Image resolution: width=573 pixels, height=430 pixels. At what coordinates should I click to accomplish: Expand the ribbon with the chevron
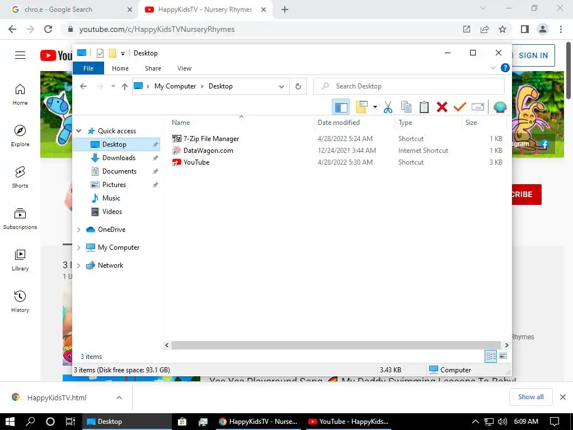492,68
